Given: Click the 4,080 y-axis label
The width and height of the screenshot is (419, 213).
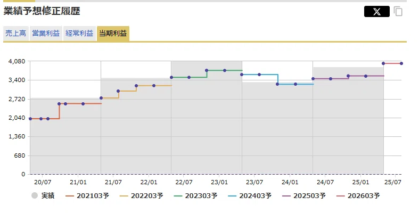Looking at the screenshot, I should click(x=17, y=61).
